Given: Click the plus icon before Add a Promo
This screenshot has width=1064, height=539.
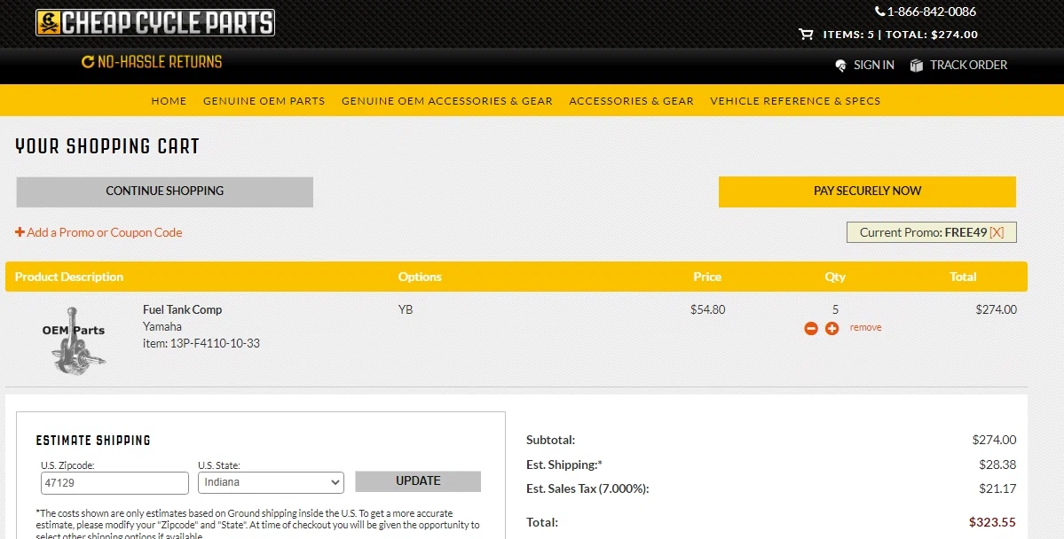Looking at the screenshot, I should tap(20, 232).
